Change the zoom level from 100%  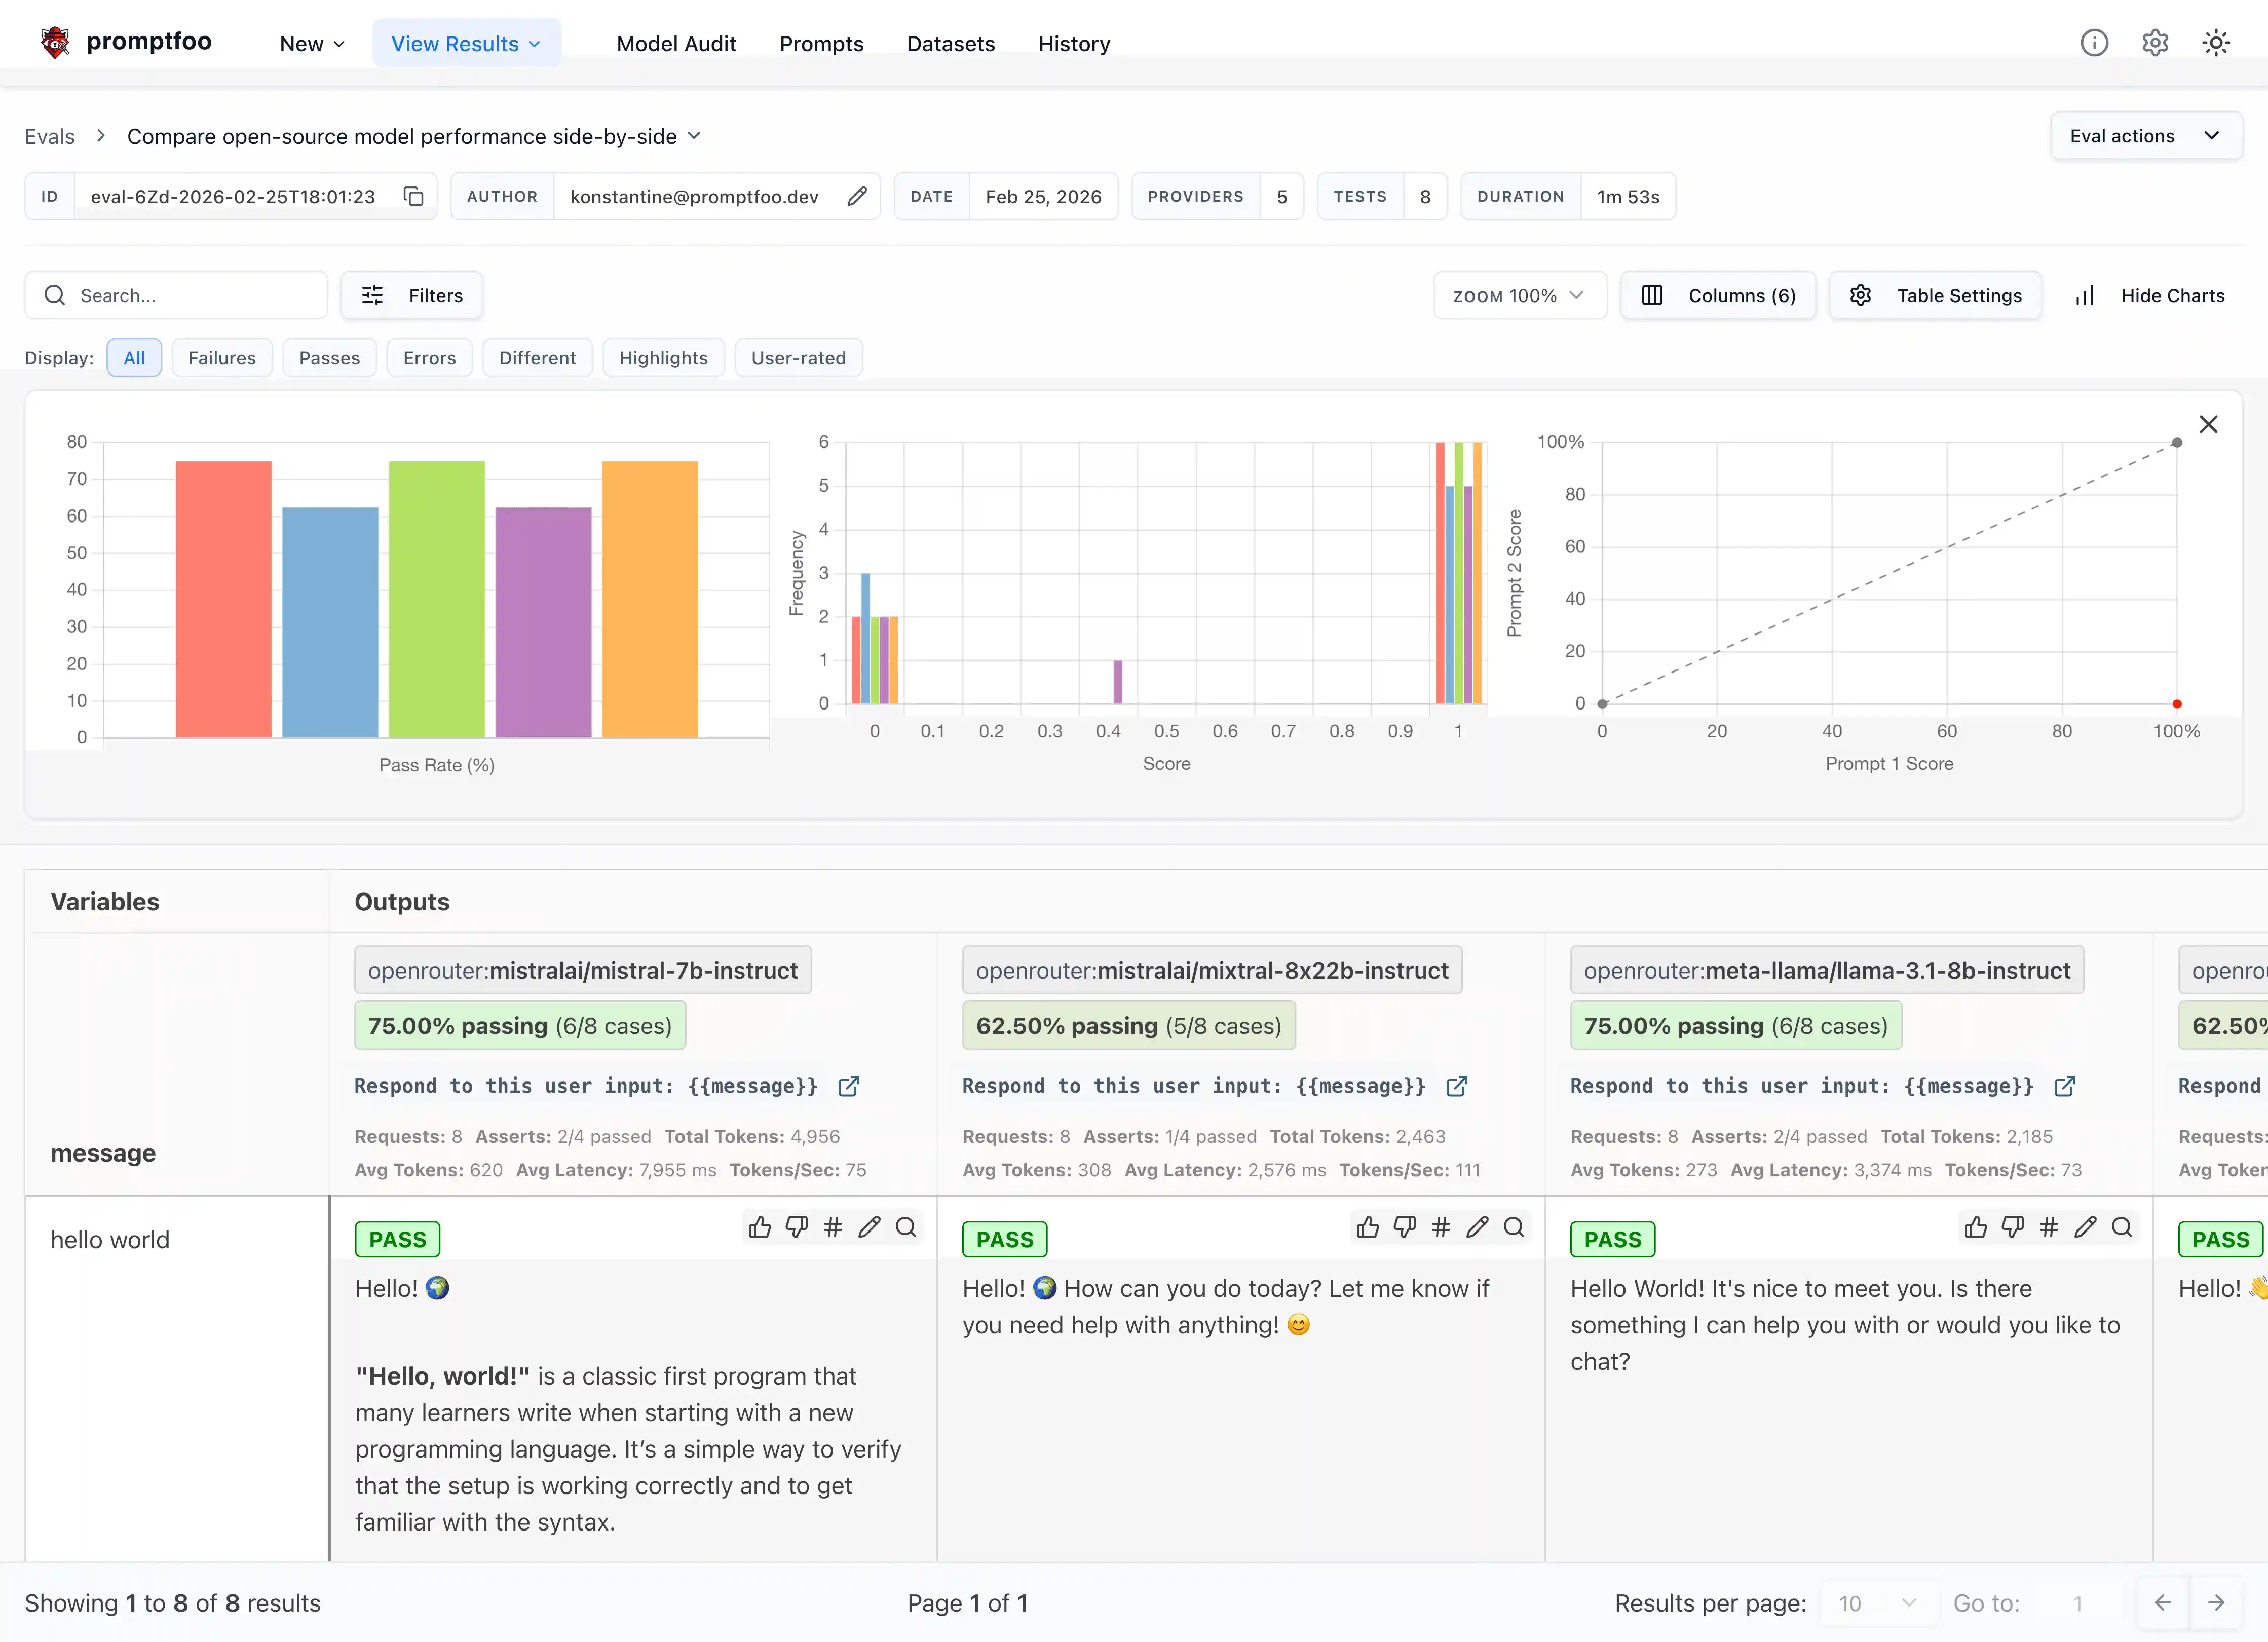click(x=1518, y=295)
